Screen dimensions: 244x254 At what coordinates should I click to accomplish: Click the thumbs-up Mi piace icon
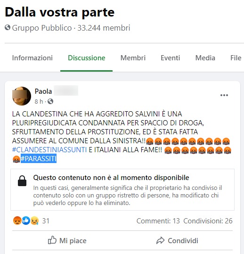coord(52,240)
